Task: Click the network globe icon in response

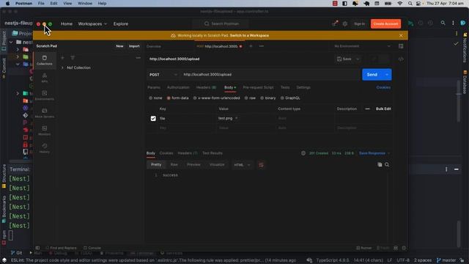Action: click(303, 153)
